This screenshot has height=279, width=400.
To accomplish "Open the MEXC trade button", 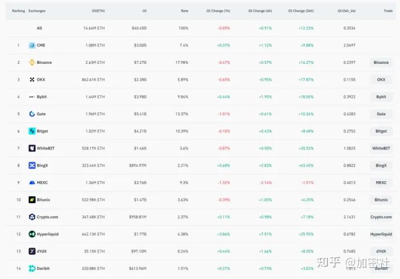I will [381, 183].
